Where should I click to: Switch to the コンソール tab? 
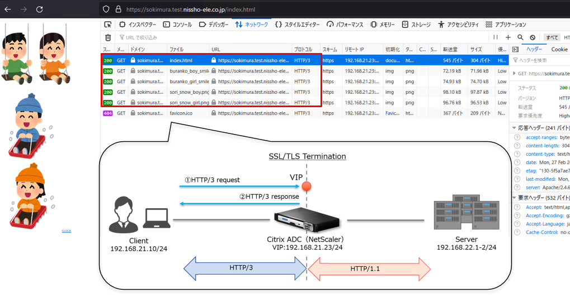point(177,25)
